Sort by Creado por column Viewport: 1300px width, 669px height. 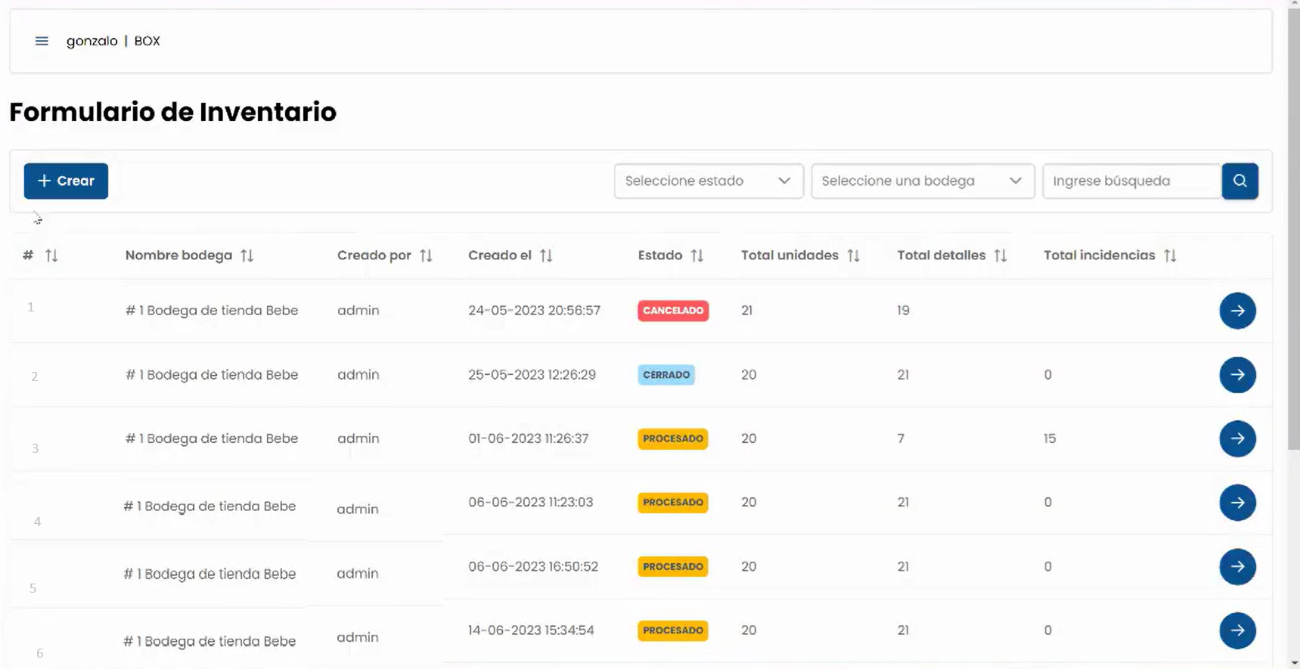point(426,256)
